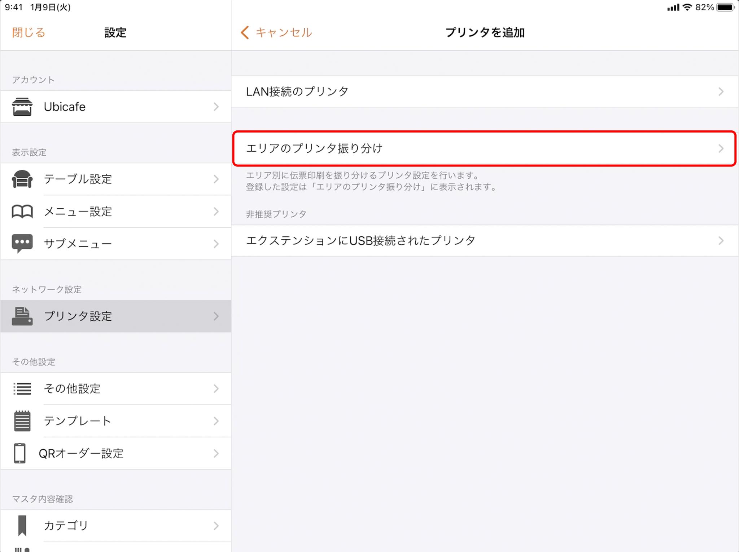This screenshot has height=552, width=739.
Task: Open the USB接続されたプリンタ chevron
Action: point(721,241)
